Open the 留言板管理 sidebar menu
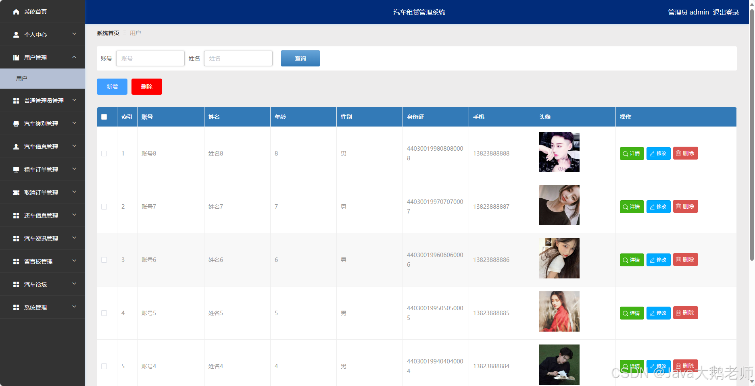Image resolution: width=755 pixels, height=386 pixels. 42,261
